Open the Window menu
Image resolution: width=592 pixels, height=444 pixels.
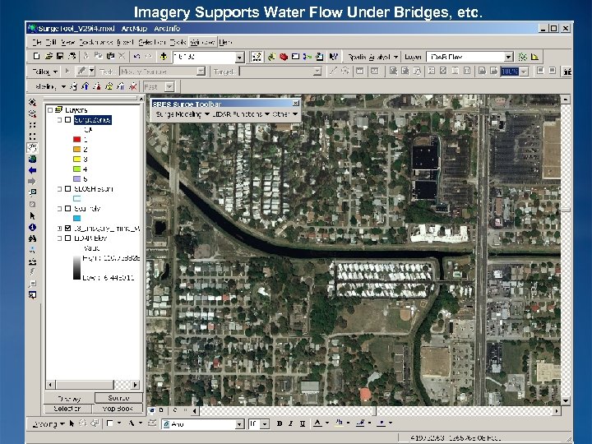(x=202, y=42)
